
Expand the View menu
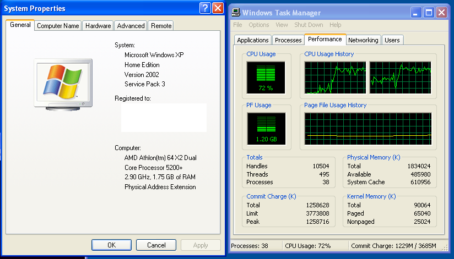282,25
